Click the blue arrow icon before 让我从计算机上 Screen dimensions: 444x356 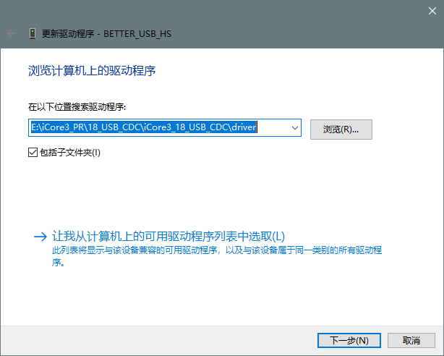[x=40, y=237]
